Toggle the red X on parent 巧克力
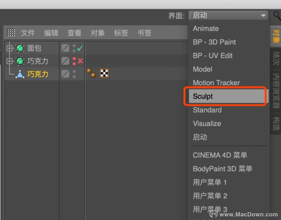This screenshot has height=220, width=281. coord(80,61)
